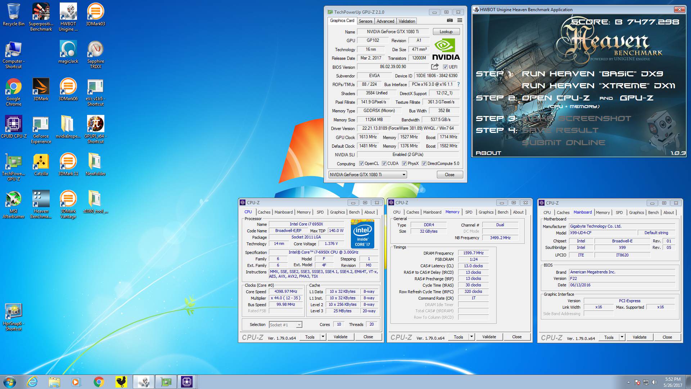
Task: Open GeForce Experience desktop icon
Action: pyautogui.click(x=41, y=130)
